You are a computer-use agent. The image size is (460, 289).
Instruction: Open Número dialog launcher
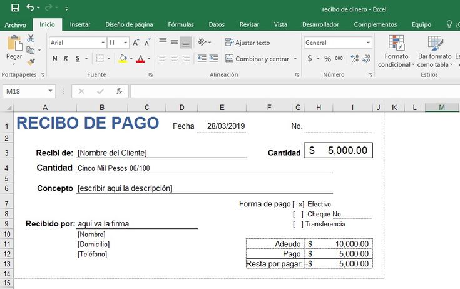pyautogui.click(x=371, y=75)
